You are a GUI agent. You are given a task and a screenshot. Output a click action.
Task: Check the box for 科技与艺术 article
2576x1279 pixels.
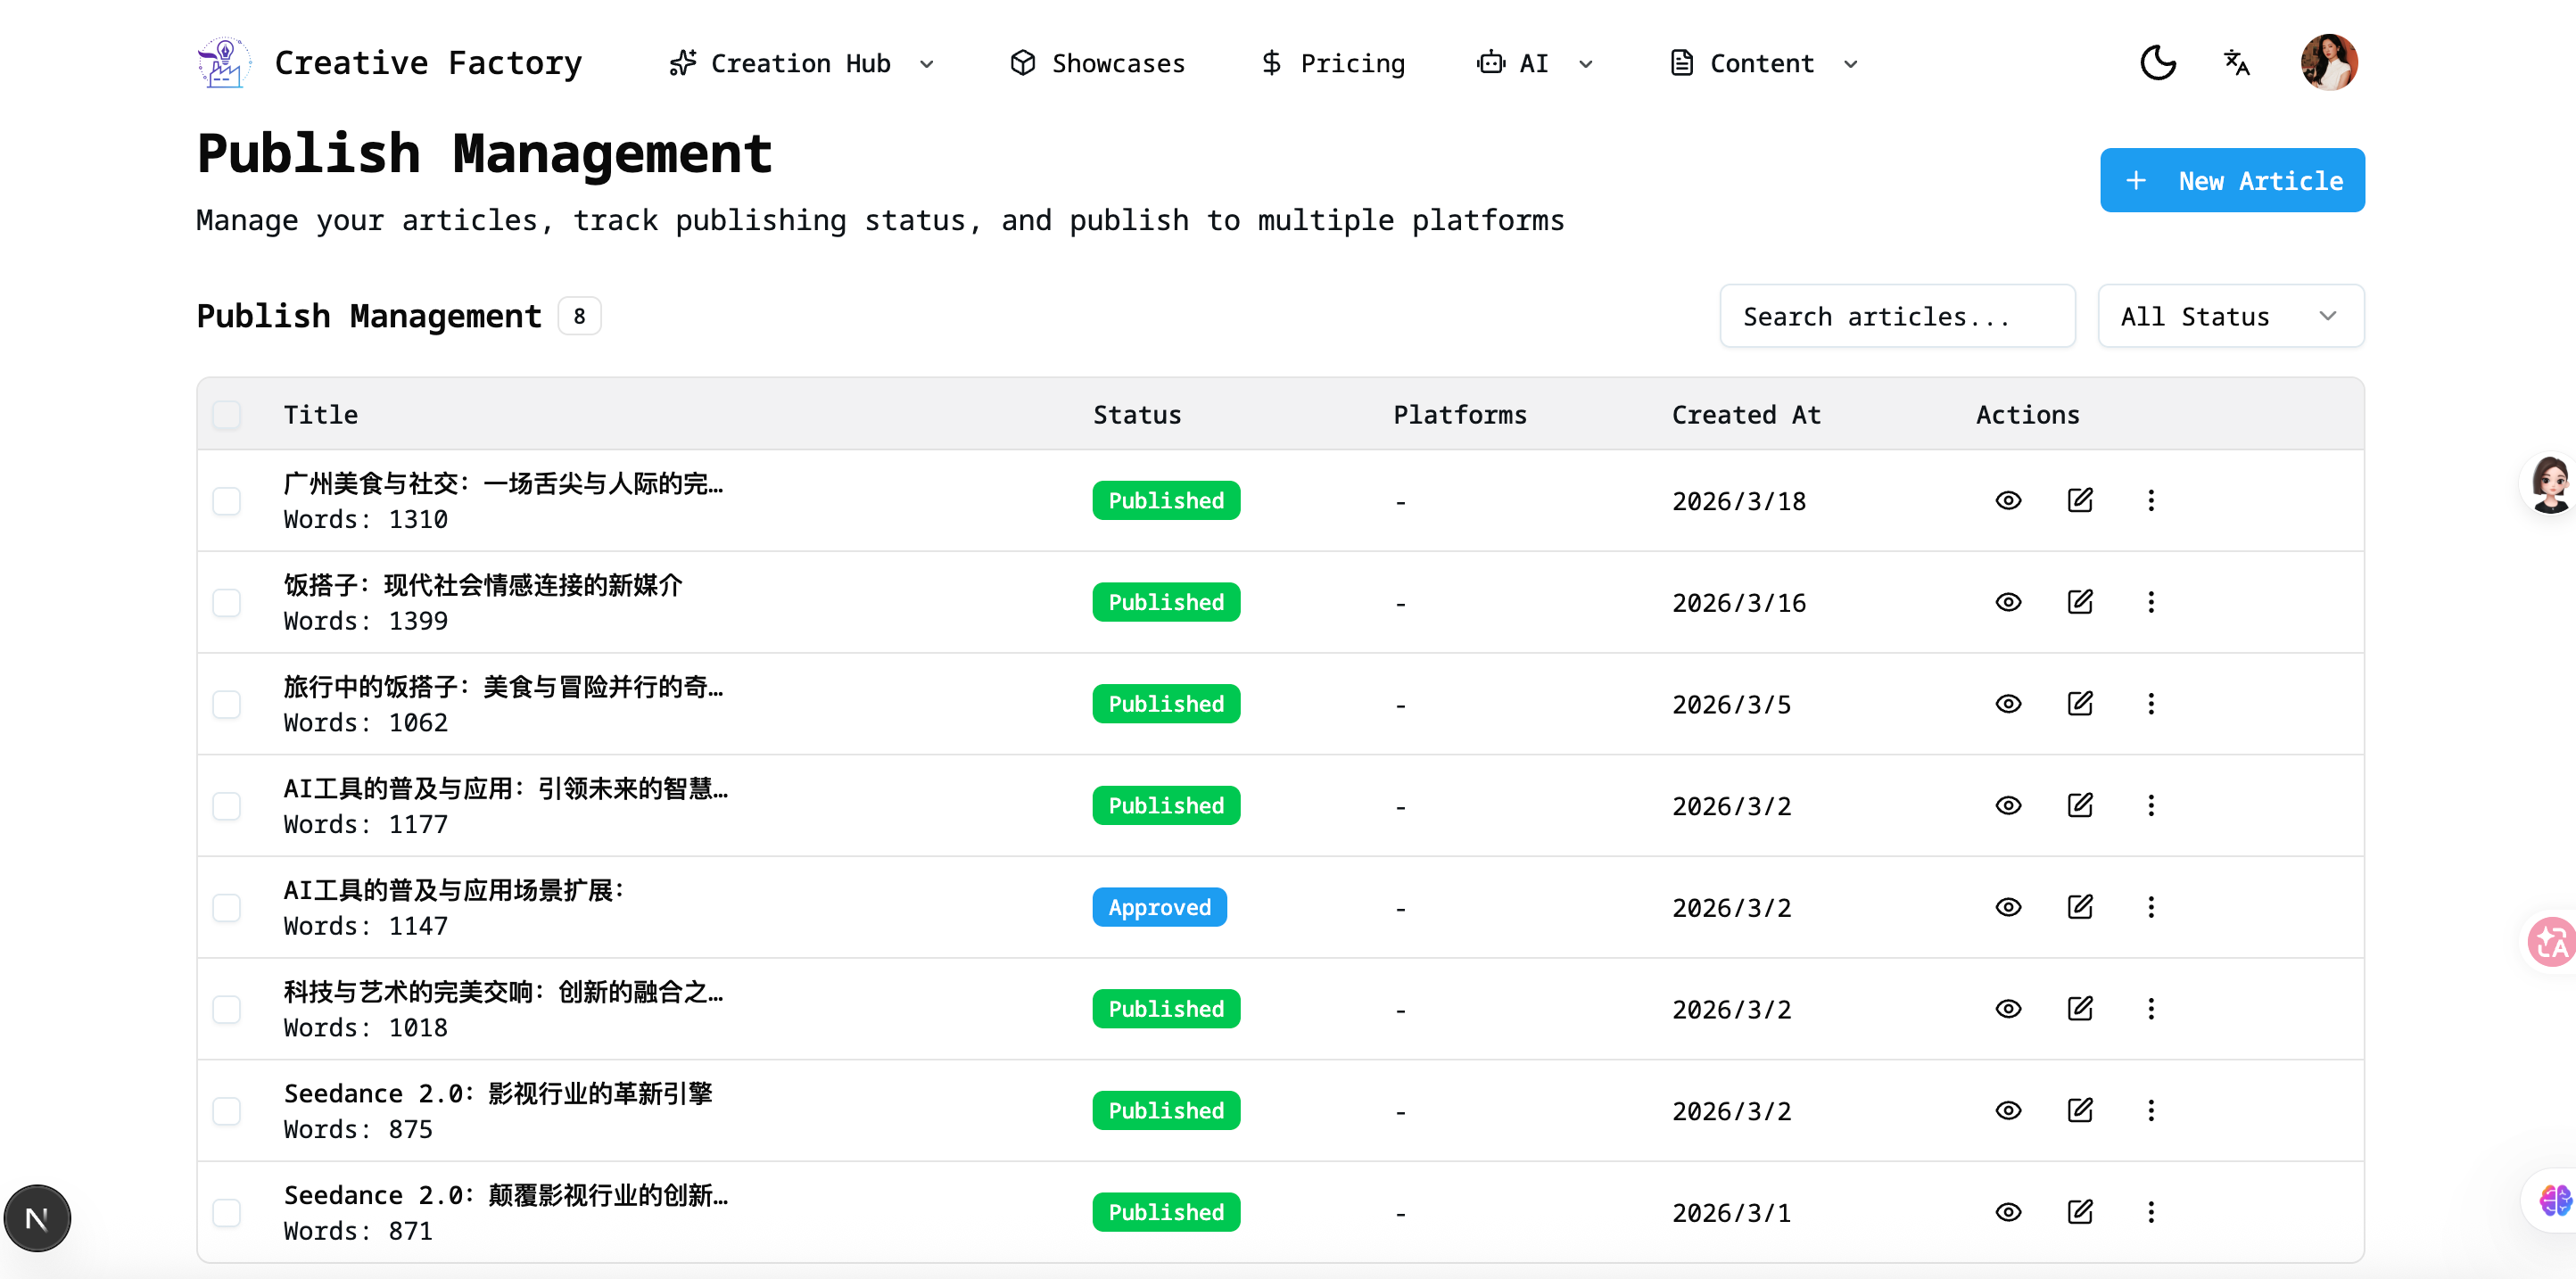coord(227,1009)
